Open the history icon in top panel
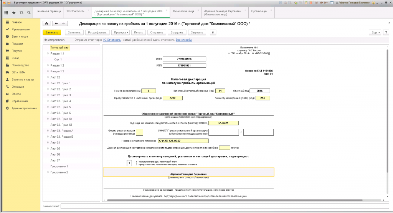This screenshot has width=393, height=213. [21, 13]
